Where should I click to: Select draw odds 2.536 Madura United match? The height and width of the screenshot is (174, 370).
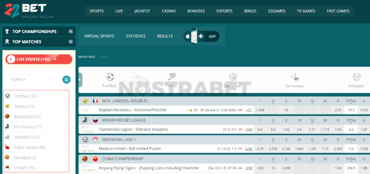273,148
